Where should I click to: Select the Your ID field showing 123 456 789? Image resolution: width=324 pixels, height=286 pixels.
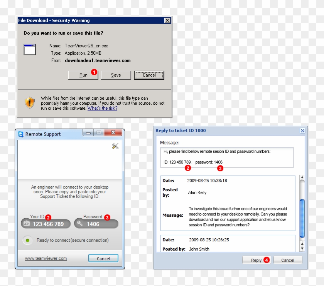coord(48,224)
